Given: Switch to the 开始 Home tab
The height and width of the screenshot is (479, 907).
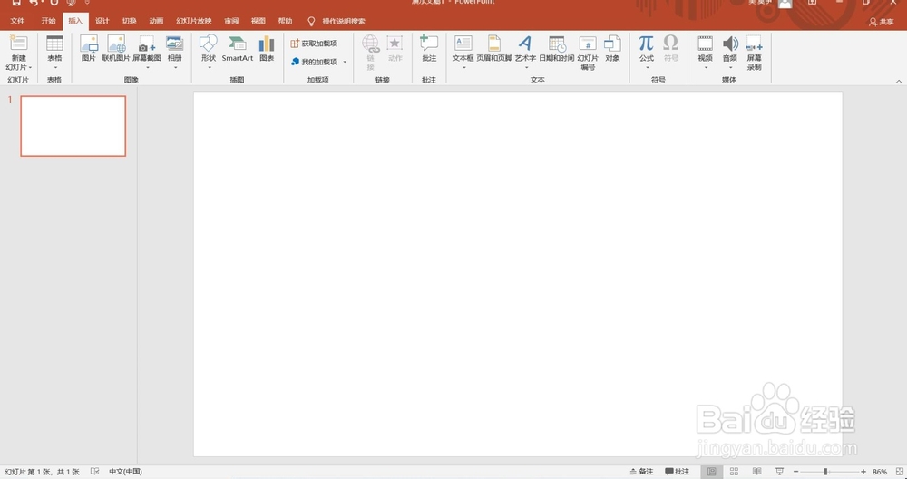Looking at the screenshot, I should pos(48,21).
